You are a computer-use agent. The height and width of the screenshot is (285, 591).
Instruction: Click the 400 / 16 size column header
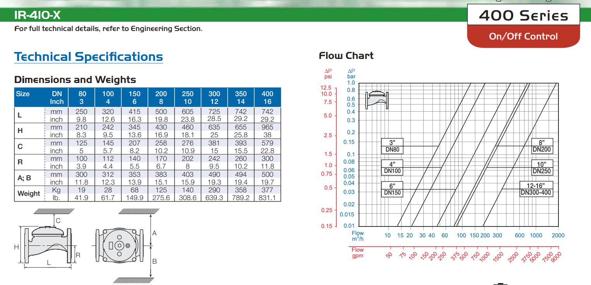point(267,97)
